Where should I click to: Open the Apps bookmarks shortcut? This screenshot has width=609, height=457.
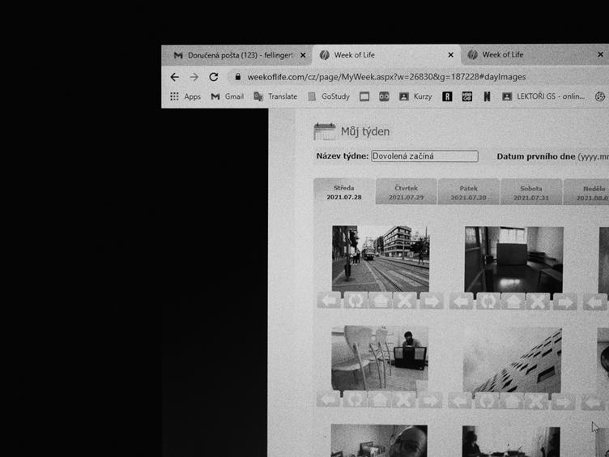[185, 96]
